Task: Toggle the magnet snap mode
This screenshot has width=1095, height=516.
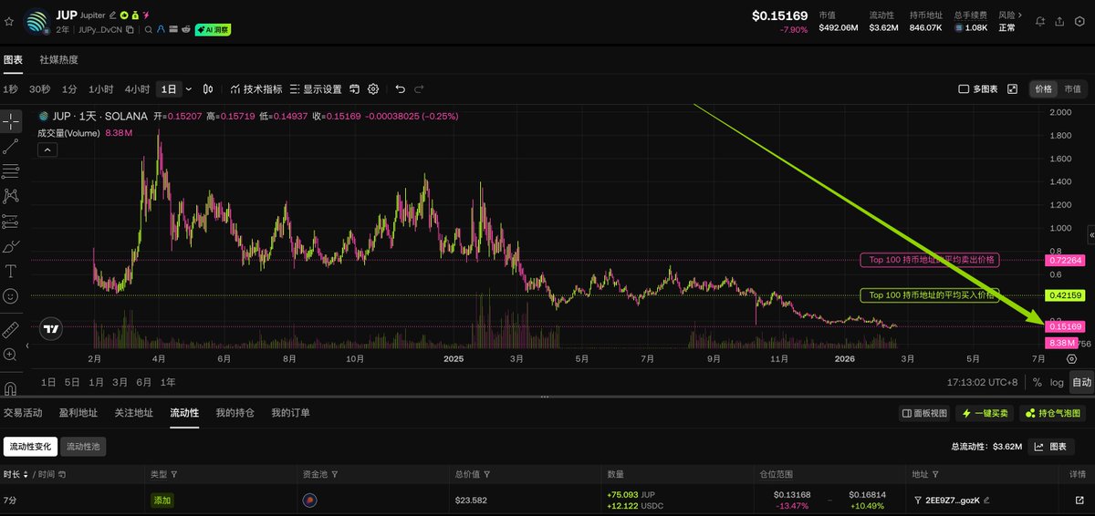Action: pyautogui.click(x=11, y=388)
